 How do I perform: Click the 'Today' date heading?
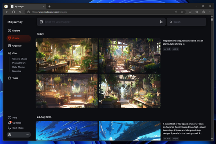[40, 34]
